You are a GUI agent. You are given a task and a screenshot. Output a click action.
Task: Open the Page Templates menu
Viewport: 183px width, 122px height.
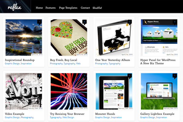tap(68, 8)
